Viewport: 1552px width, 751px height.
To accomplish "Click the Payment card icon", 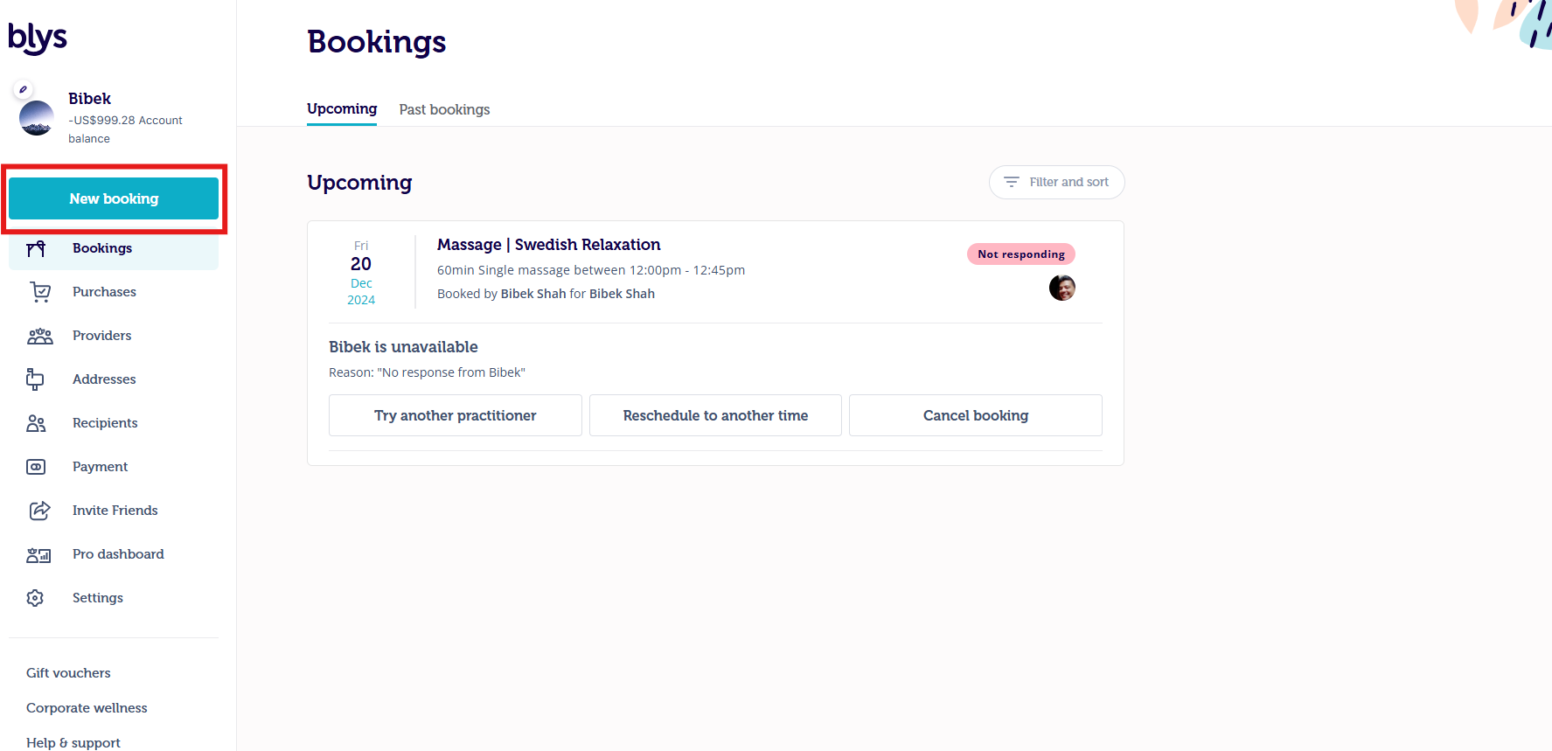I will (x=36, y=467).
